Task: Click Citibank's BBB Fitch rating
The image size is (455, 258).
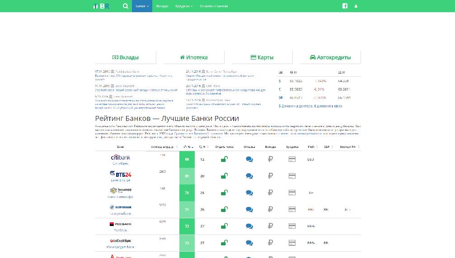Action: [x=310, y=159]
